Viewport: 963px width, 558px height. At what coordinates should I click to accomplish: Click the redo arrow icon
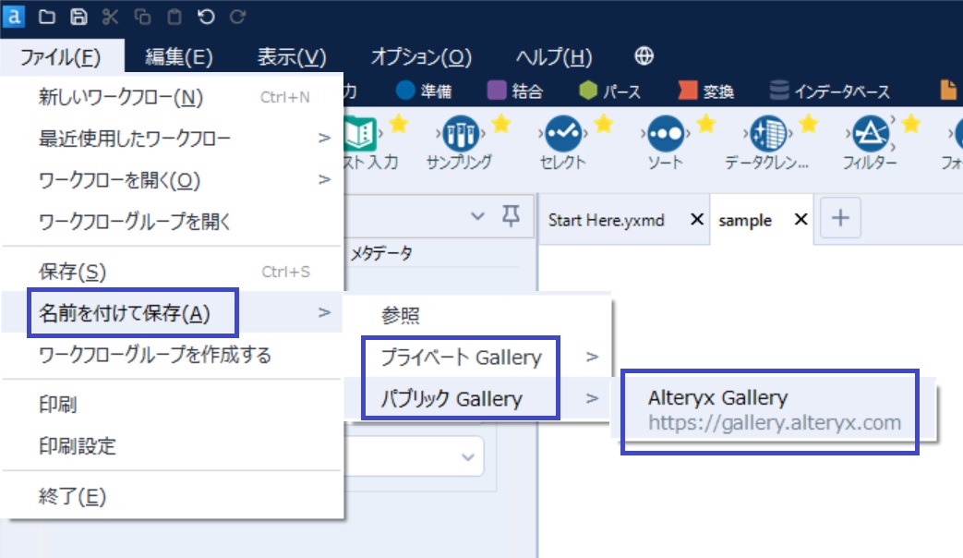(x=237, y=17)
